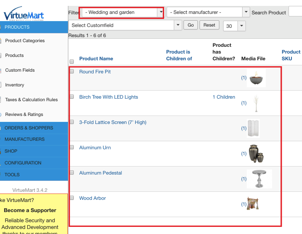Click the Lattice Screen product image
302x234 pixels.
(x=253, y=128)
